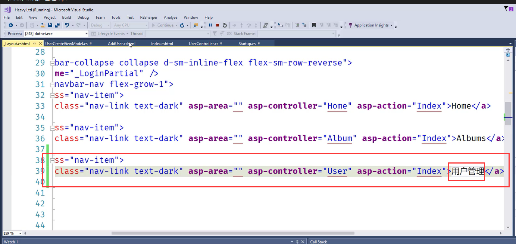The image size is (516, 244).
Task: Open the File menu
Action: 7,17
